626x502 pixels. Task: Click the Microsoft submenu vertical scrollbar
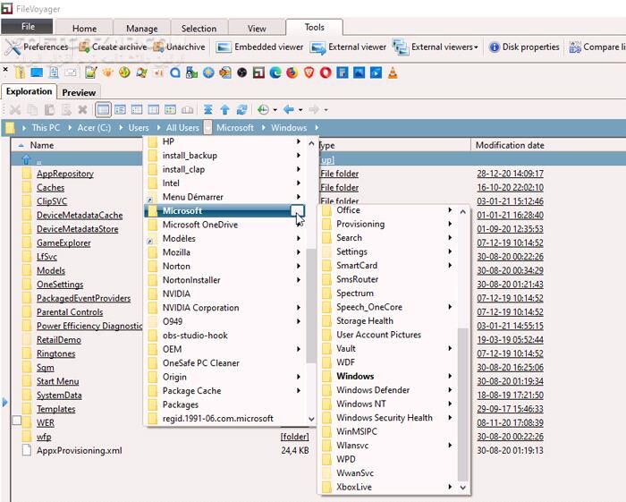coord(462,403)
